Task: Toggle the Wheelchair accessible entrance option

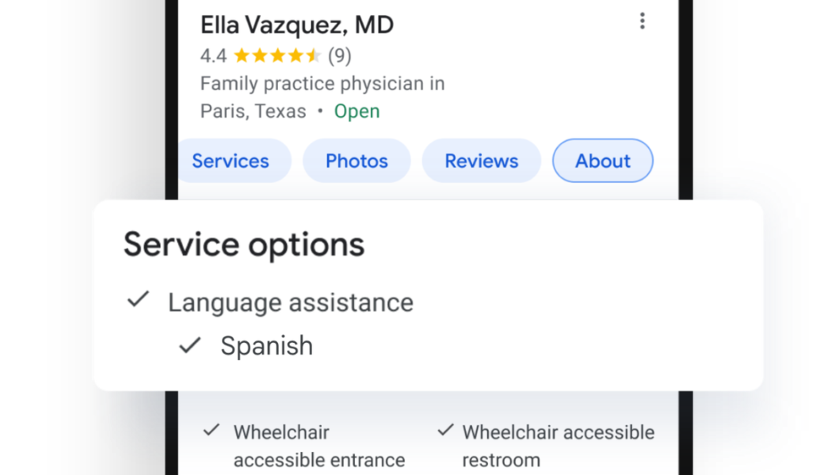Action: (319, 445)
